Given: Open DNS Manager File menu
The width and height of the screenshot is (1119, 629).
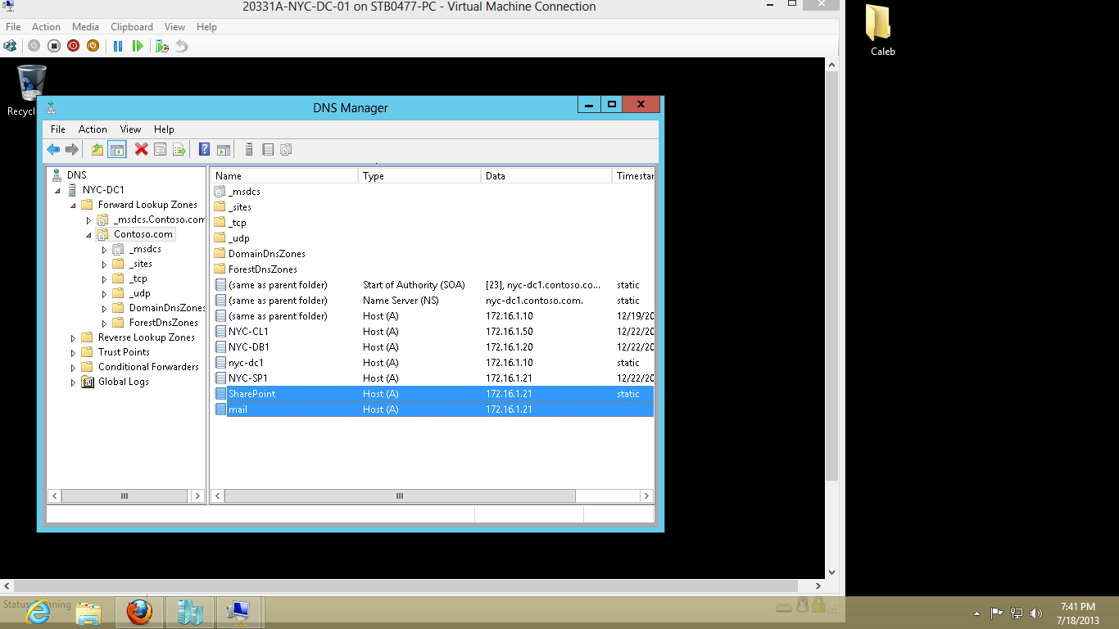Looking at the screenshot, I should (x=58, y=129).
